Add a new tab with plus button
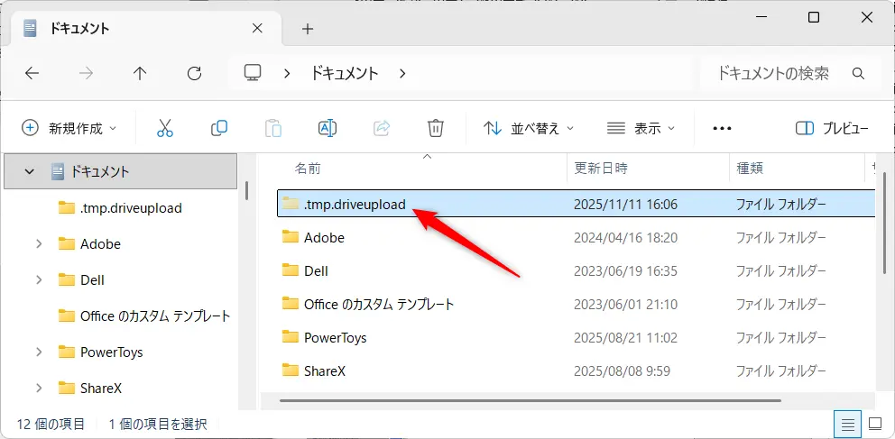The width and height of the screenshot is (895, 439). point(307,29)
